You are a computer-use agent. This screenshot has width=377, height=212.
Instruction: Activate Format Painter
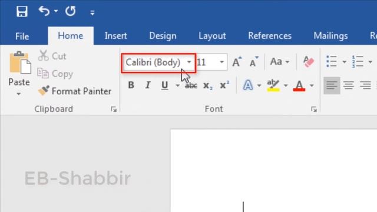coord(75,91)
